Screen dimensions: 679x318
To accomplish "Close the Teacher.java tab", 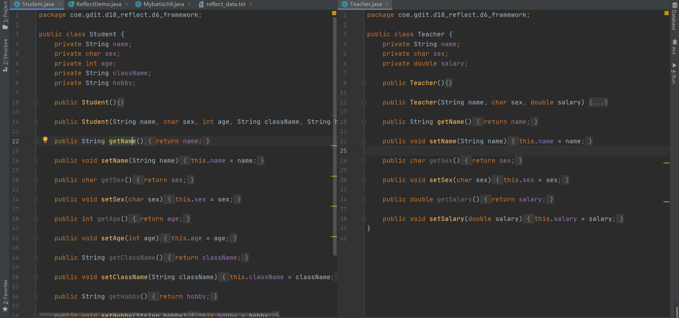I will [387, 4].
